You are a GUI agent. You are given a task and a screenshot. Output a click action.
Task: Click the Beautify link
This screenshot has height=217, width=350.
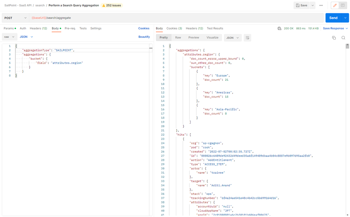(144, 37)
